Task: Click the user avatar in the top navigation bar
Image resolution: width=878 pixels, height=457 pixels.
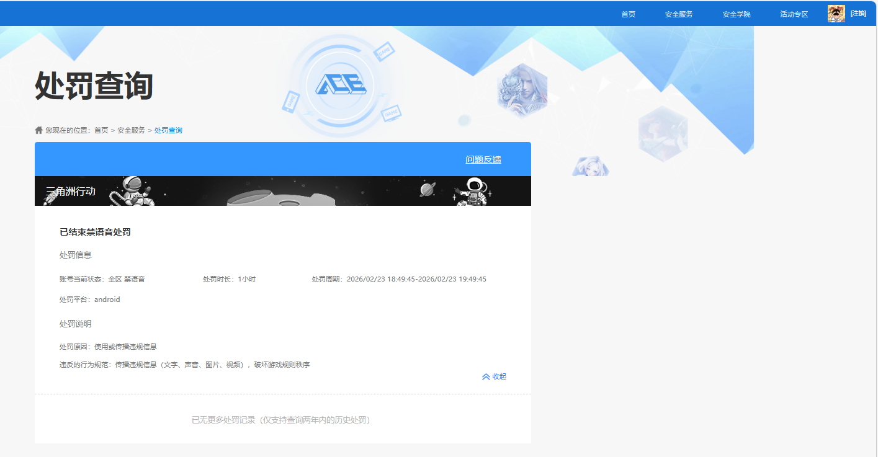Action: (836, 12)
